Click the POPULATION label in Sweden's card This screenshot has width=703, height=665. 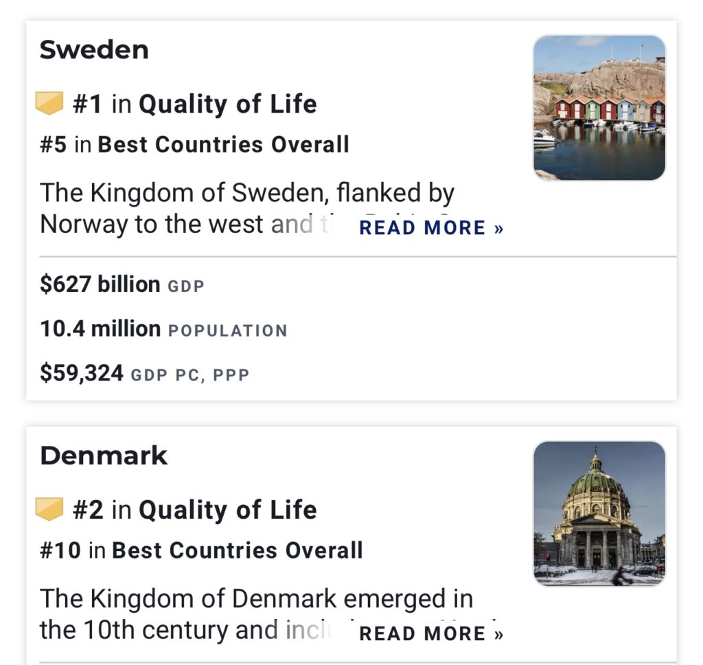coord(228,330)
